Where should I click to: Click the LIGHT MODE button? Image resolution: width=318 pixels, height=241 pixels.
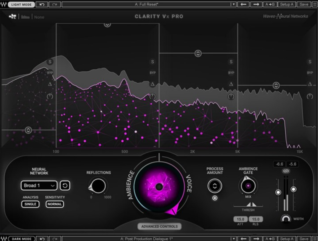(x=22, y=4)
